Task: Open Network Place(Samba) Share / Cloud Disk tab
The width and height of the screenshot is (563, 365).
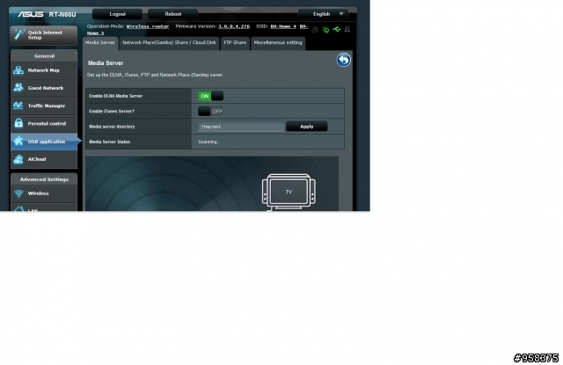Action: tap(169, 43)
